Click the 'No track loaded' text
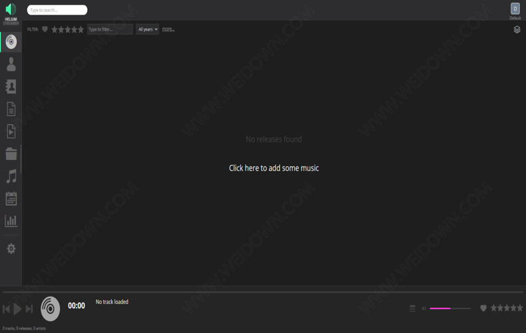Screen dimensions: 526x333 pyautogui.click(x=112, y=302)
